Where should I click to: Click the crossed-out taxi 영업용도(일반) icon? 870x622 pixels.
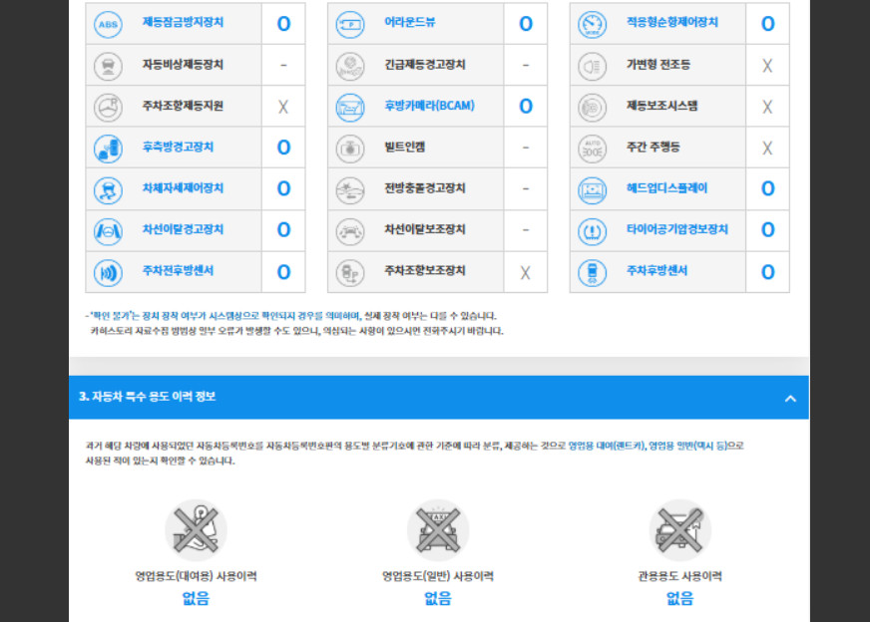pos(438,530)
